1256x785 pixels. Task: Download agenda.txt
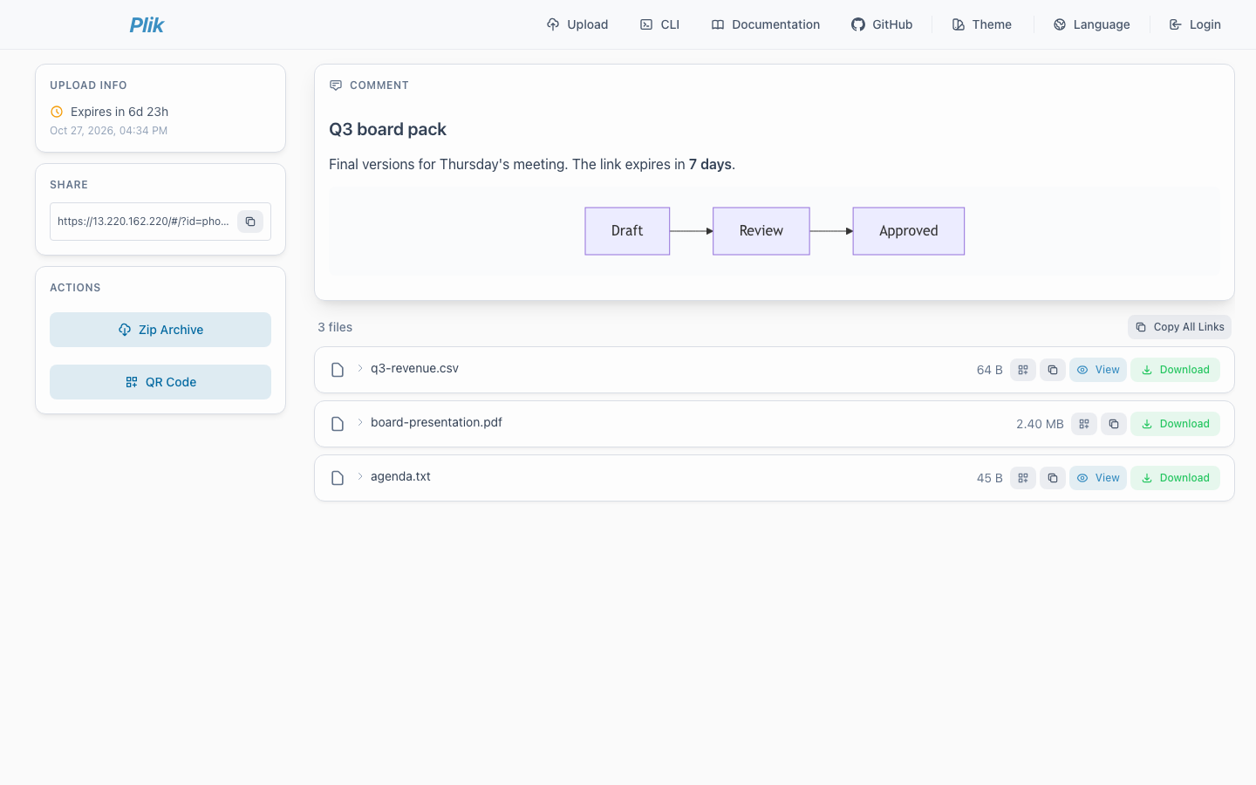1175,478
